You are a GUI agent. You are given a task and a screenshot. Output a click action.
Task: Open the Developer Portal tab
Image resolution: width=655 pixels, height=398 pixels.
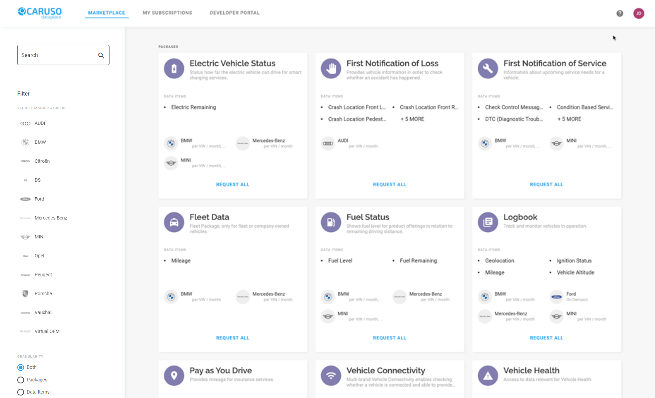point(234,13)
